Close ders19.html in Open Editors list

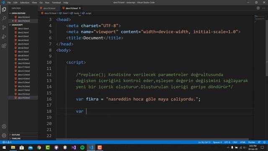[13, 21]
